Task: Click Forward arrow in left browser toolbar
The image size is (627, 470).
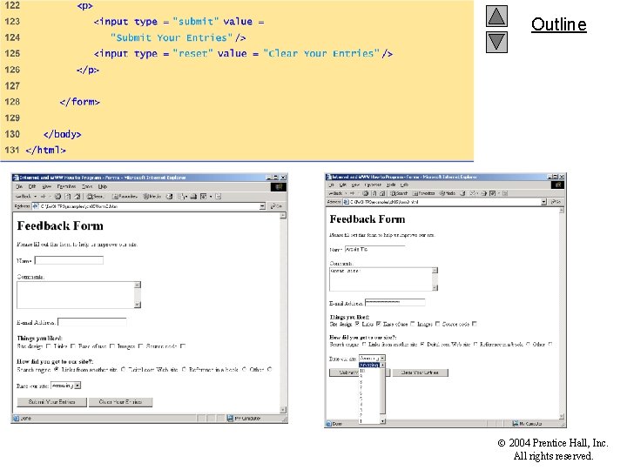Action: pyautogui.click(x=44, y=196)
